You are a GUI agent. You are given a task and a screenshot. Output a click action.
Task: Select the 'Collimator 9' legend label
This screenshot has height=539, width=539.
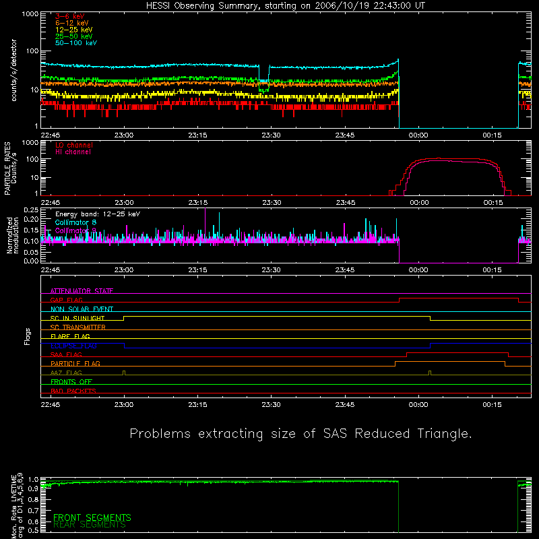[75, 230]
